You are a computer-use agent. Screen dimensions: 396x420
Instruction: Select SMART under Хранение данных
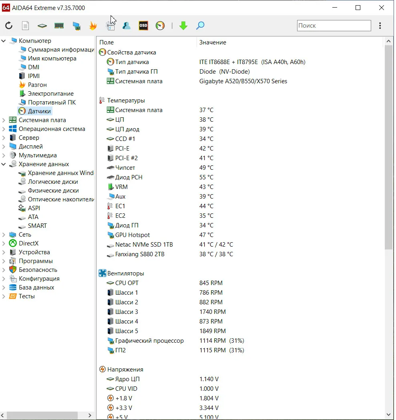(37, 226)
